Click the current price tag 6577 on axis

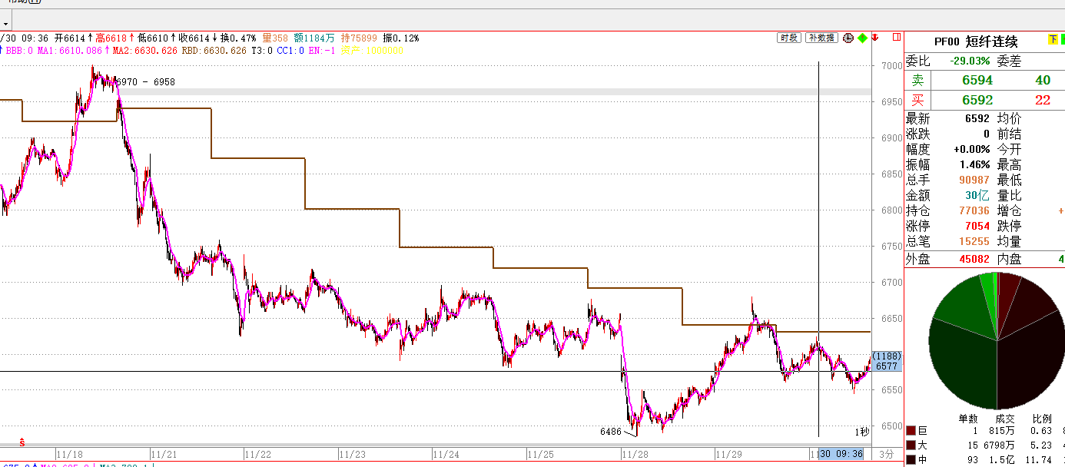pos(887,367)
